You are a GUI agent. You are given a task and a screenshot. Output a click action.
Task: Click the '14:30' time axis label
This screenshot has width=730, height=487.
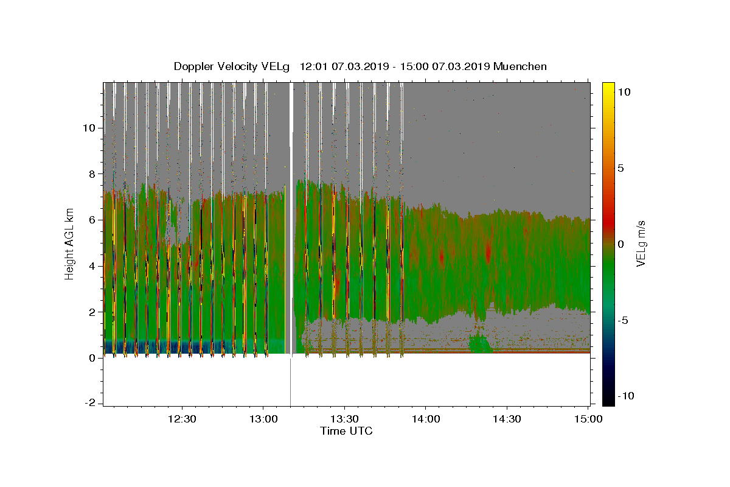pyautogui.click(x=507, y=419)
